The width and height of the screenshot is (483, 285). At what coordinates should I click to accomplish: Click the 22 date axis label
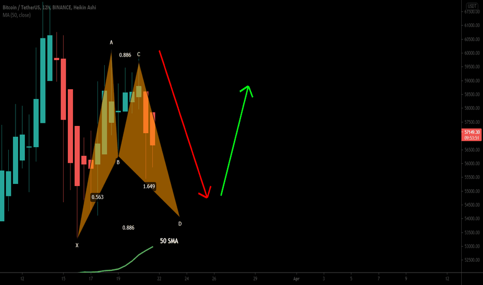159,279
